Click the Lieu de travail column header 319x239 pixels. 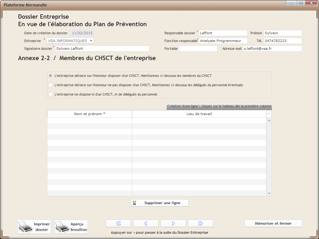pos(199,114)
